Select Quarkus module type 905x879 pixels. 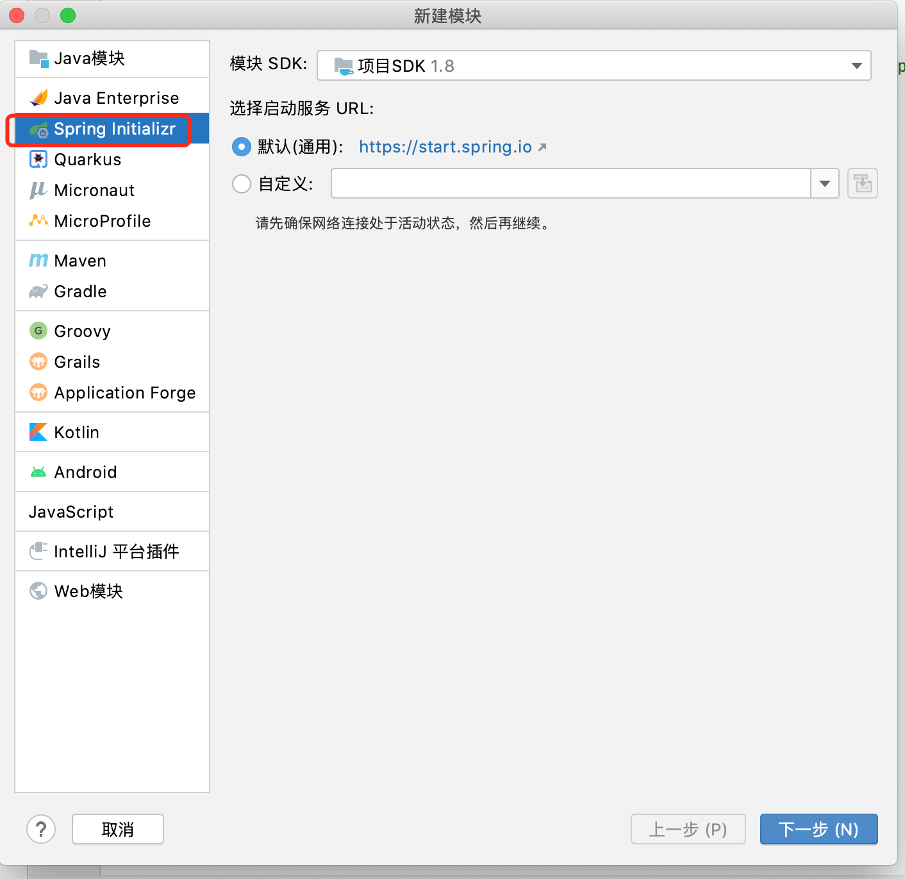click(x=112, y=160)
